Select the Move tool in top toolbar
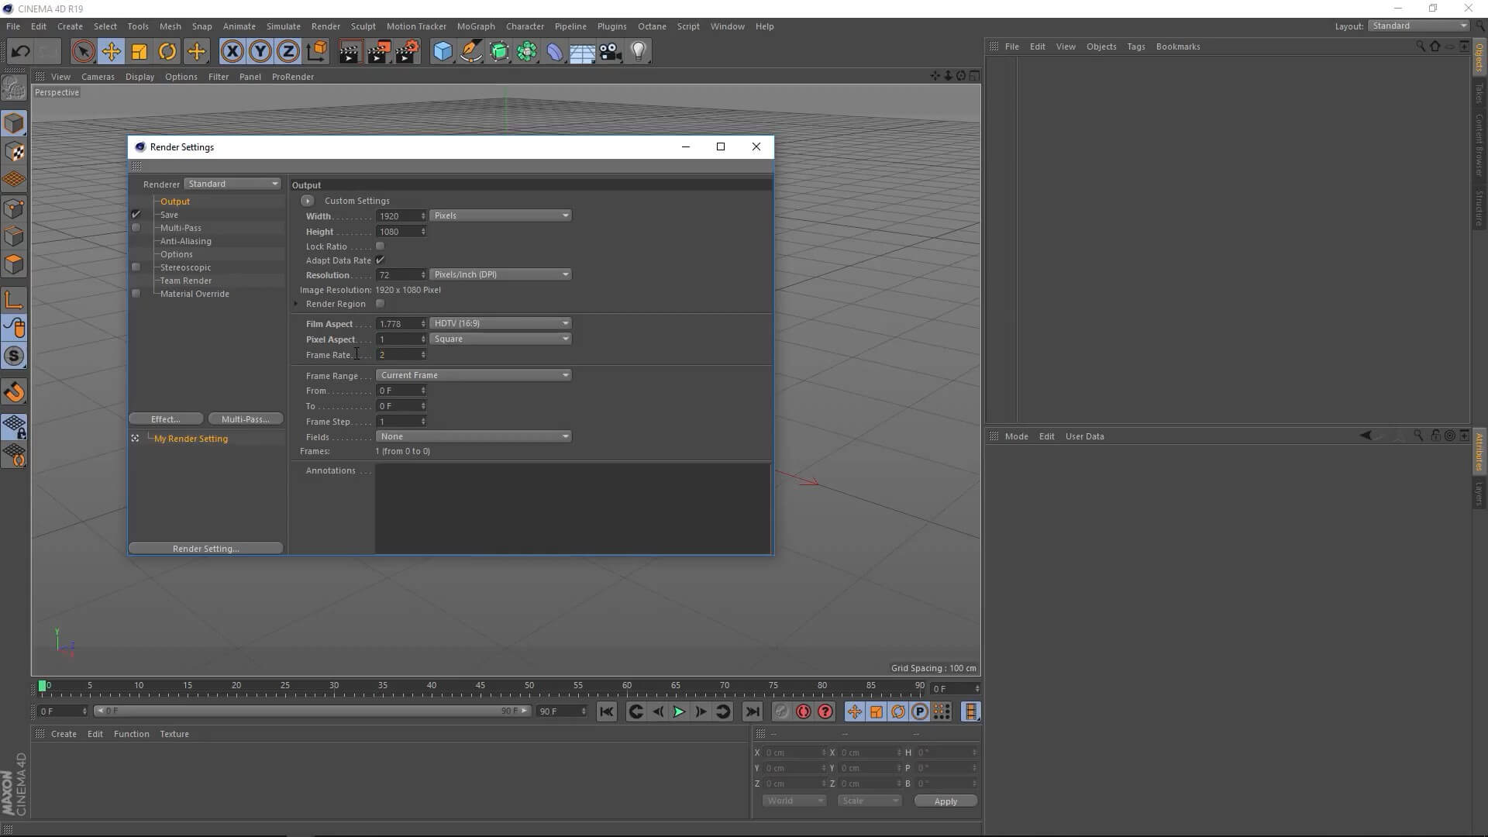Screen dimensions: 1488x837 [x=111, y=52]
